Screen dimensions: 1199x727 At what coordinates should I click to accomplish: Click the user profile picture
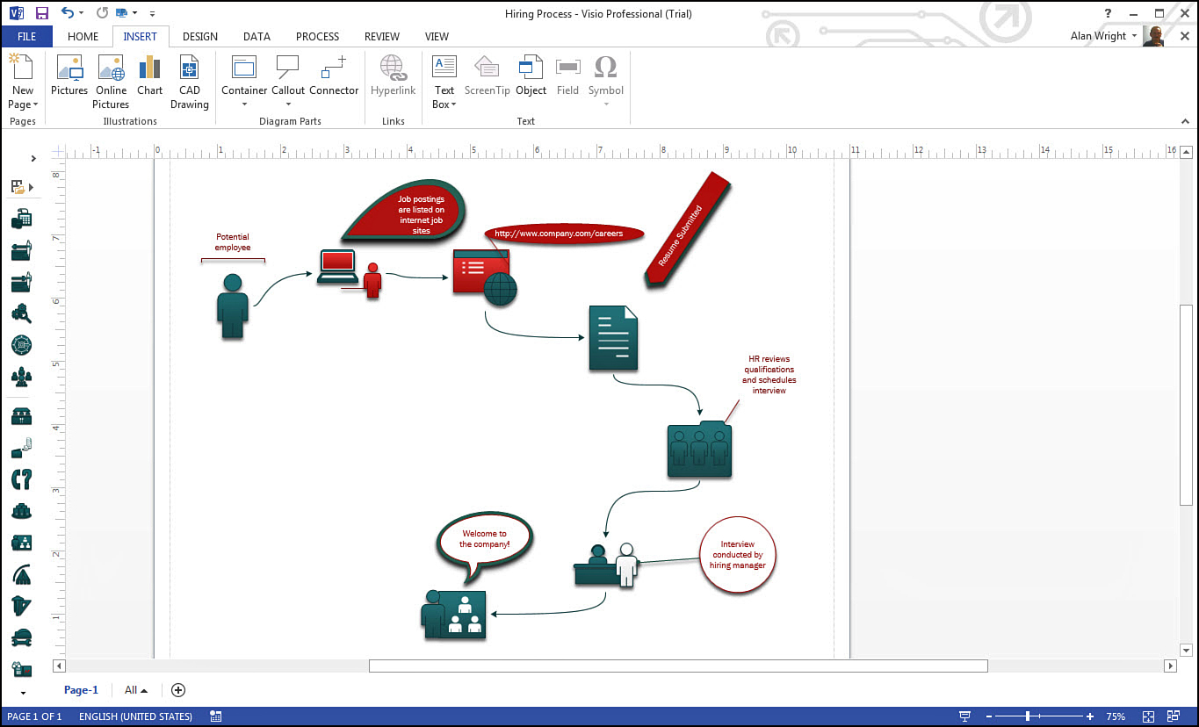point(1155,36)
